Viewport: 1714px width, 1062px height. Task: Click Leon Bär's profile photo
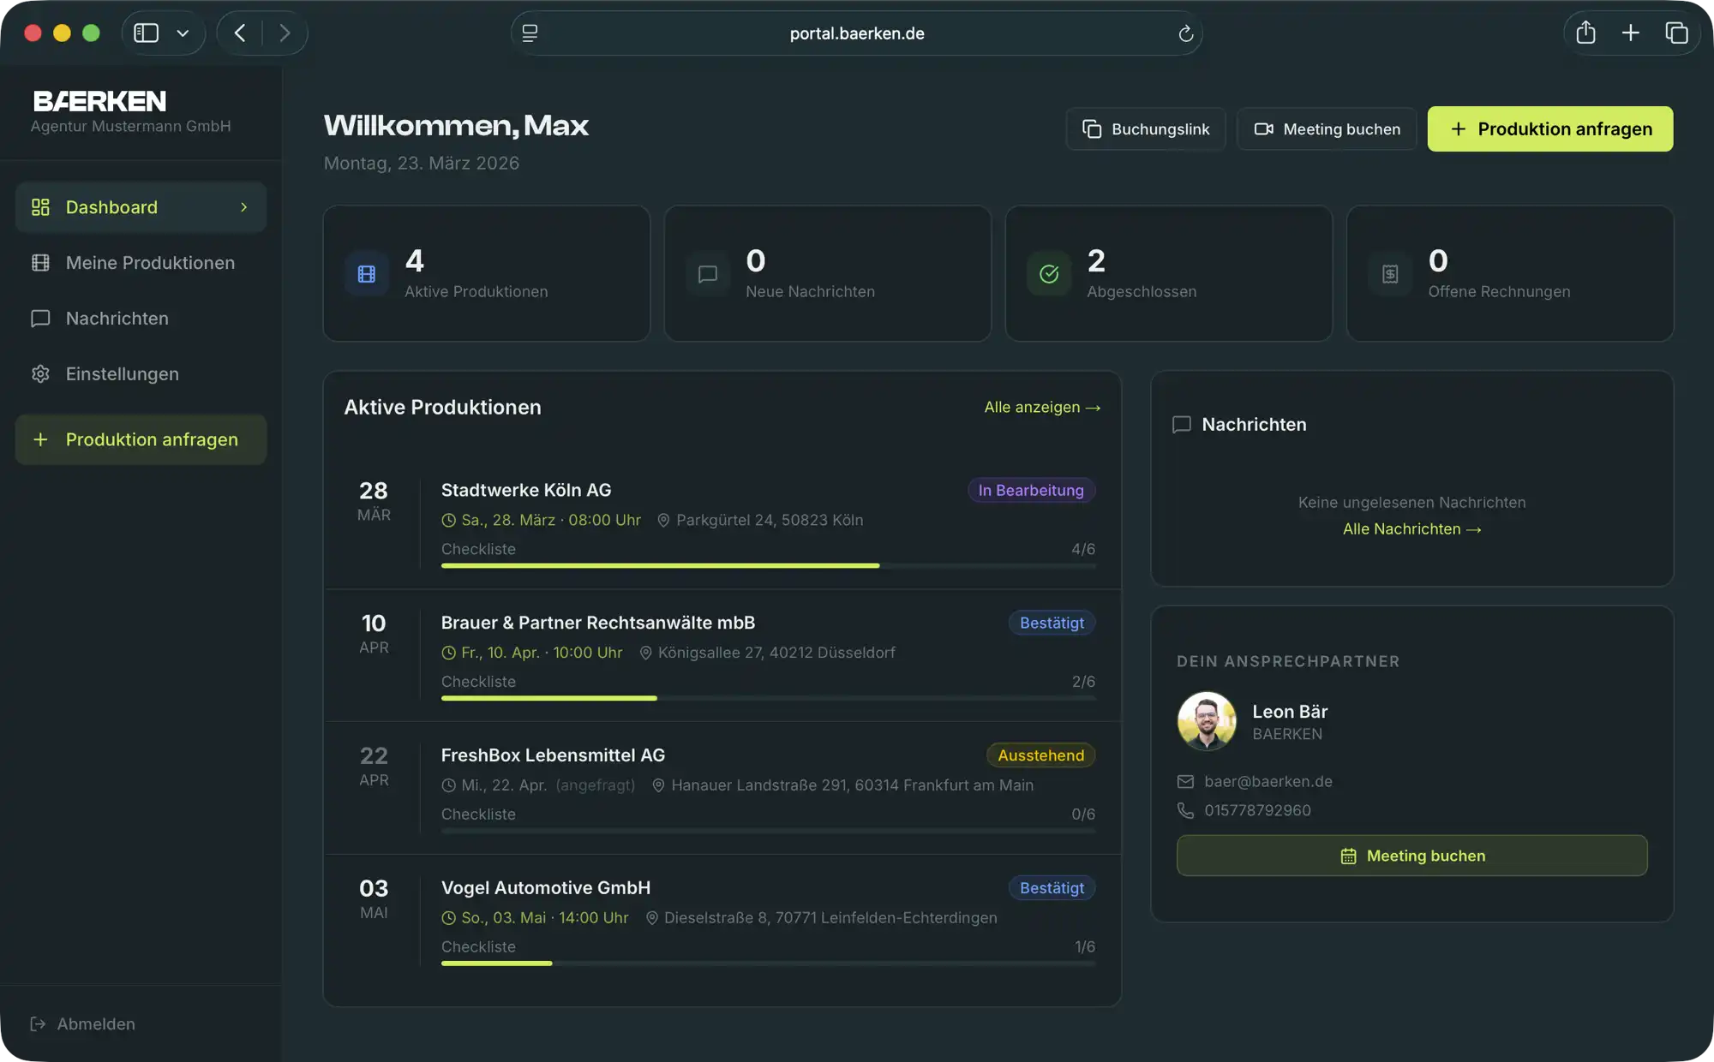(x=1206, y=721)
